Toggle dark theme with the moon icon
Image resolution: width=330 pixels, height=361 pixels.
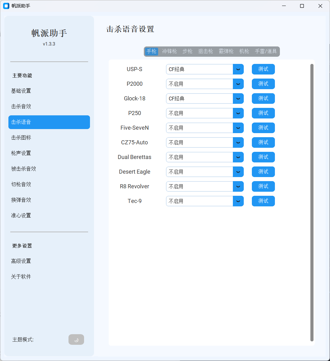(76, 339)
